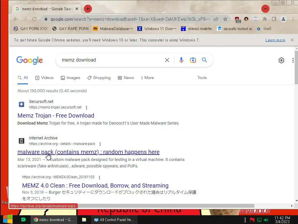Open the green pinned app on taskbar

coord(23,220)
